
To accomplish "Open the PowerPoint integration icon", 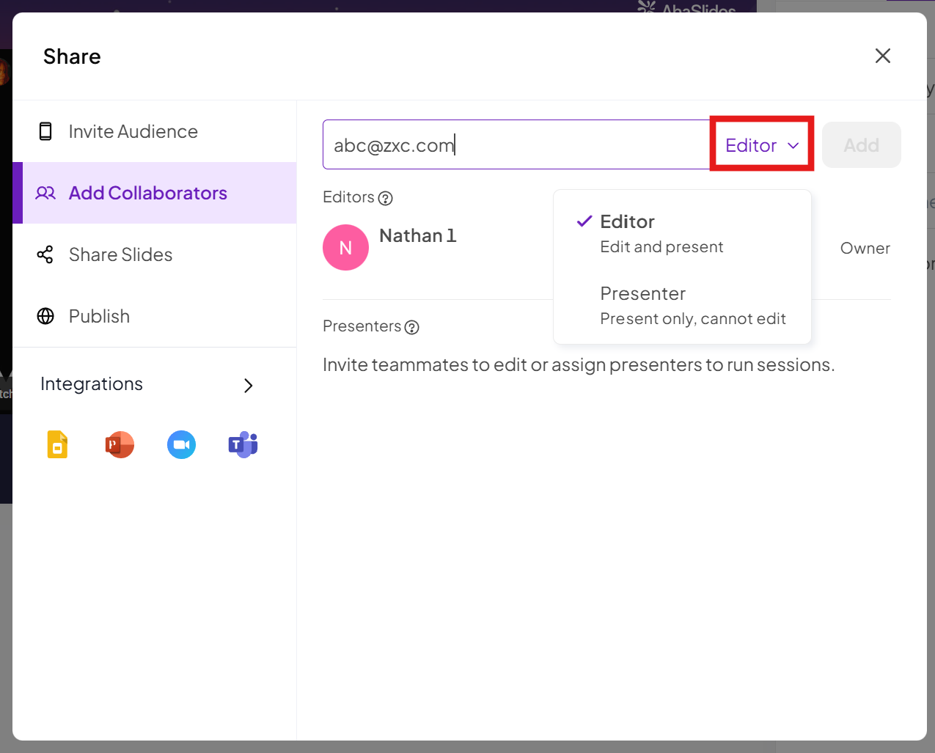I will pos(120,444).
